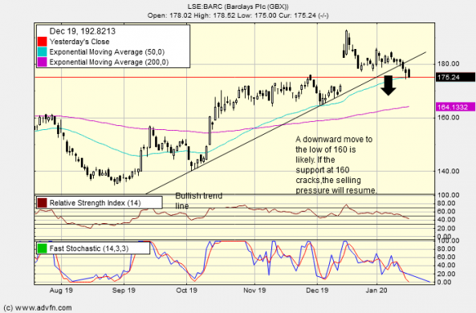Click the red Yesterday's Close color swatch
This screenshot has height=313, width=476.
click(43, 41)
